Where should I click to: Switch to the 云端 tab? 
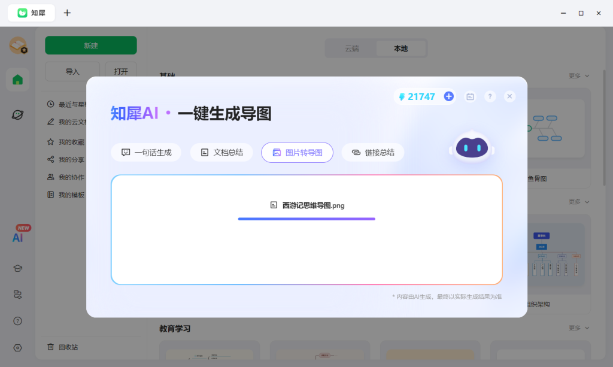tap(352, 48)
